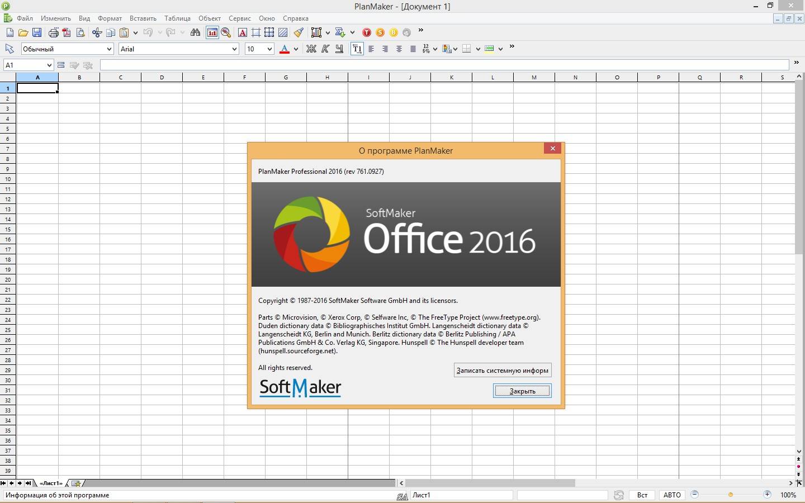The width and height of the screenshot is (805, 503).
Task: Set zoom to actual size 1:1 icon
Action: [212, 32]
